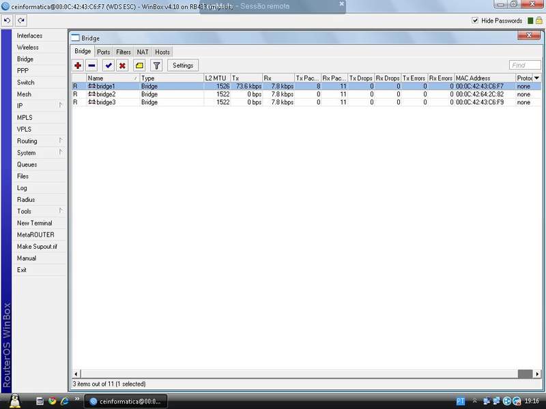Show hidden system tray icons
This screenshot has width=546, height=409.
pyautogui.click(x=474, y=401)
